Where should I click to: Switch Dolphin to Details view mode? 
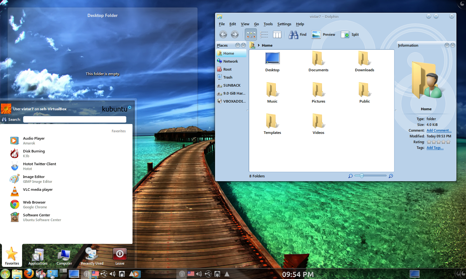(x=264, y=35)
